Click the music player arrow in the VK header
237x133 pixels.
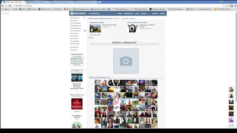click(148, 13)
